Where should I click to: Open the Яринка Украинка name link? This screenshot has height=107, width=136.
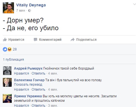[28, 96]
